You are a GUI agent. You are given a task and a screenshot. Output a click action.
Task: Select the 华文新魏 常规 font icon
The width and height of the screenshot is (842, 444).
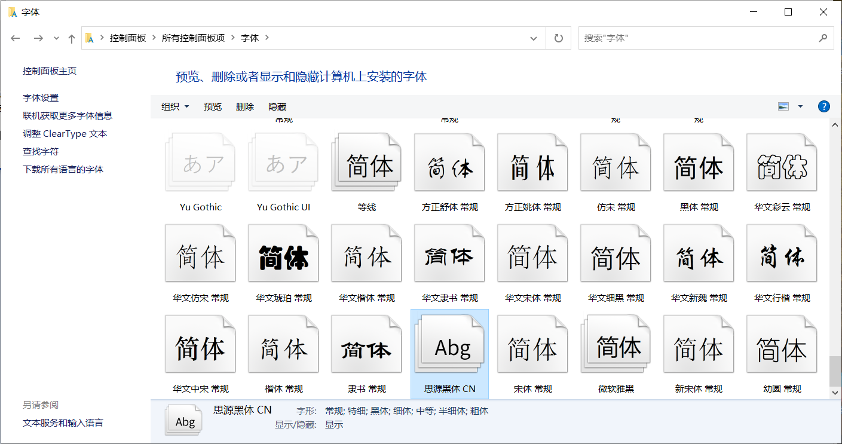pyautogui.click(x=699, y=253)
